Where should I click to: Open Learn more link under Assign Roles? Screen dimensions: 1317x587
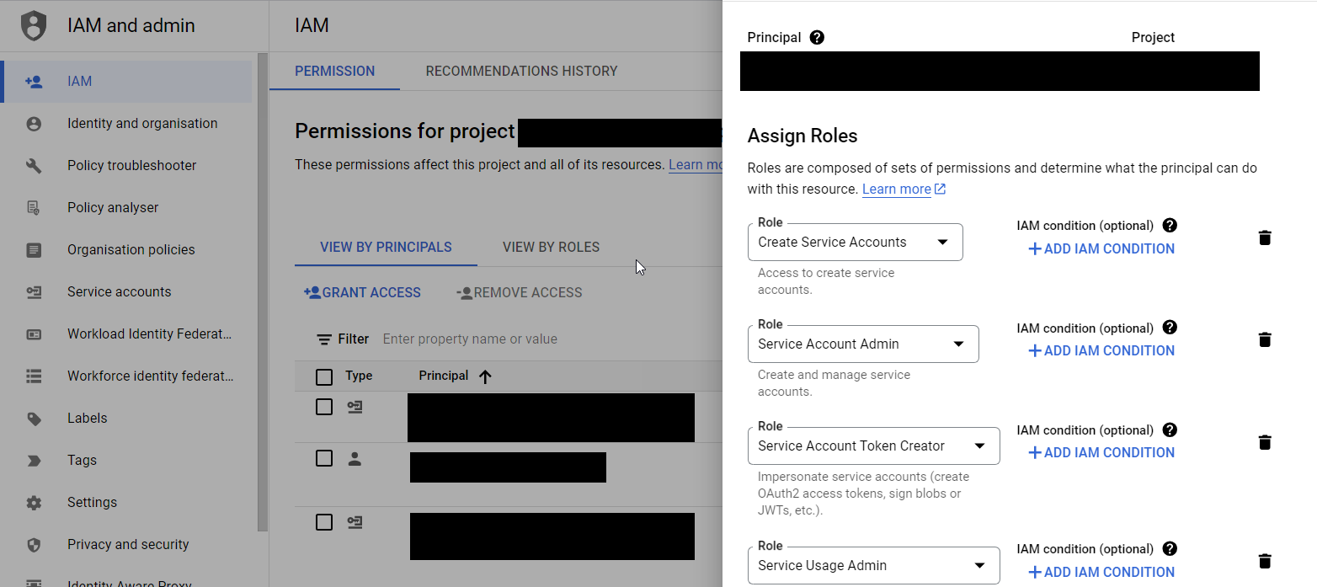click(x=904, y=189)
